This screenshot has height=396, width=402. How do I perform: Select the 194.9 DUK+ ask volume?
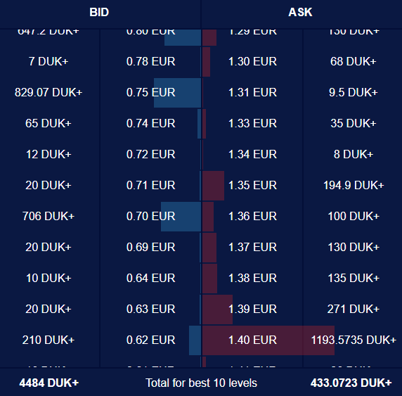pos(354,185)
